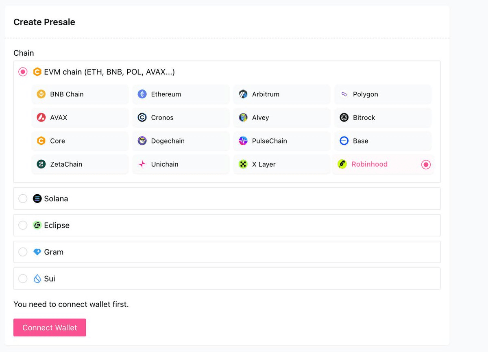Click the Arbitrum logo icon
Image resolution: width=488 pixels, height=352 pixels.
pos(243,94)
